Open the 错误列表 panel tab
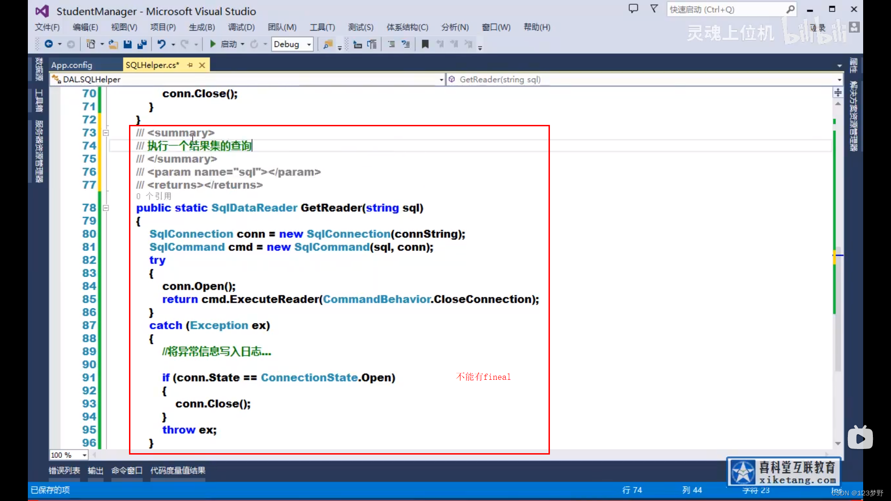The width and height of the screenshot is (891, 501). [x=65, y=470]
